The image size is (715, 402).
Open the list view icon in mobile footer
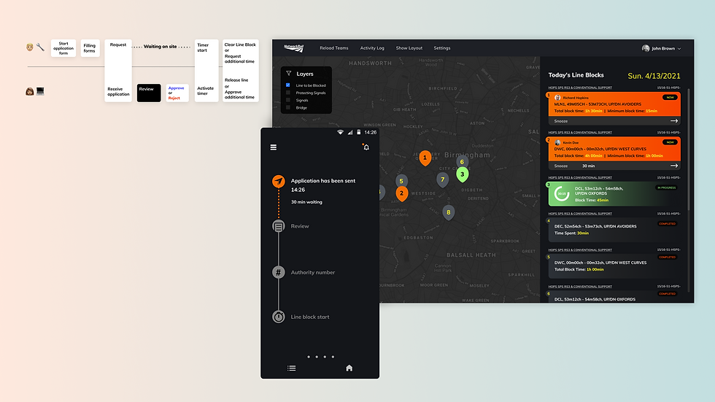pos(292,368)
